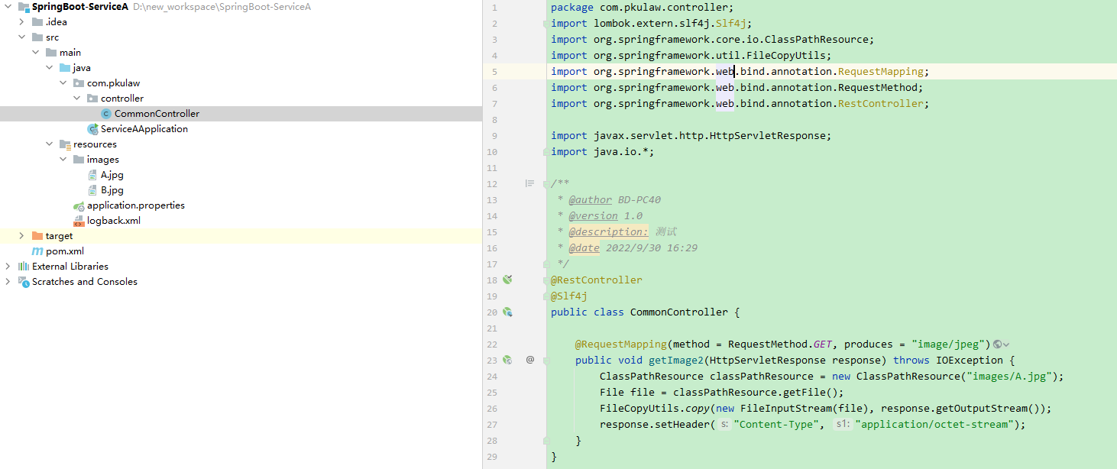This screenshot has width=1117, height=469.
Task: Open the dropdown arrow beside the globe icon
Action: click(x=1007, y=345)
